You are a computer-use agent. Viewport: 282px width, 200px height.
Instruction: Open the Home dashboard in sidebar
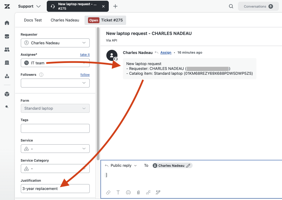coord(7,23)
